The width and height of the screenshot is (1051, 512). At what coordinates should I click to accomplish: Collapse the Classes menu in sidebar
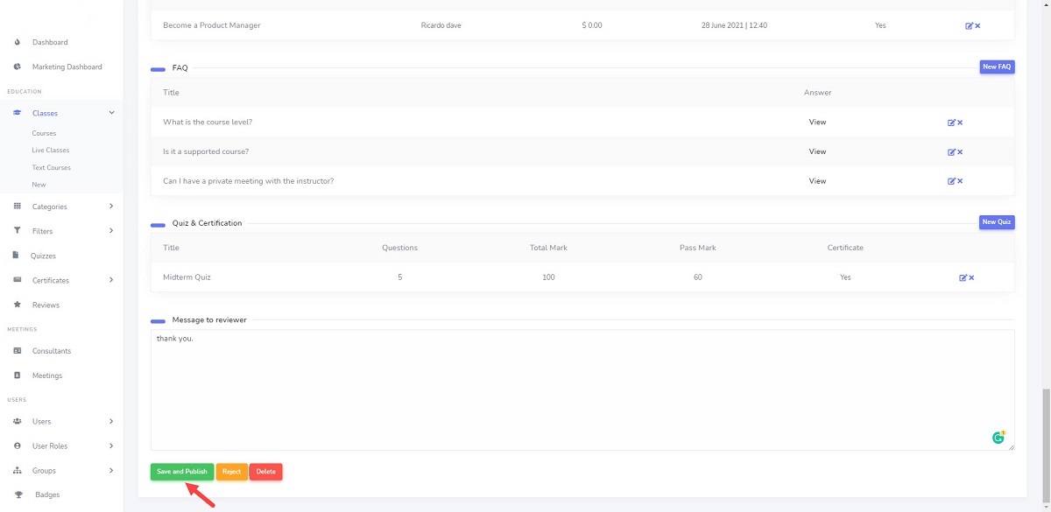111,113
